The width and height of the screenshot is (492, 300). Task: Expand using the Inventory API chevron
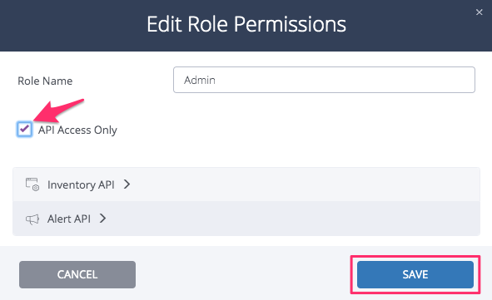coord(127,184)
